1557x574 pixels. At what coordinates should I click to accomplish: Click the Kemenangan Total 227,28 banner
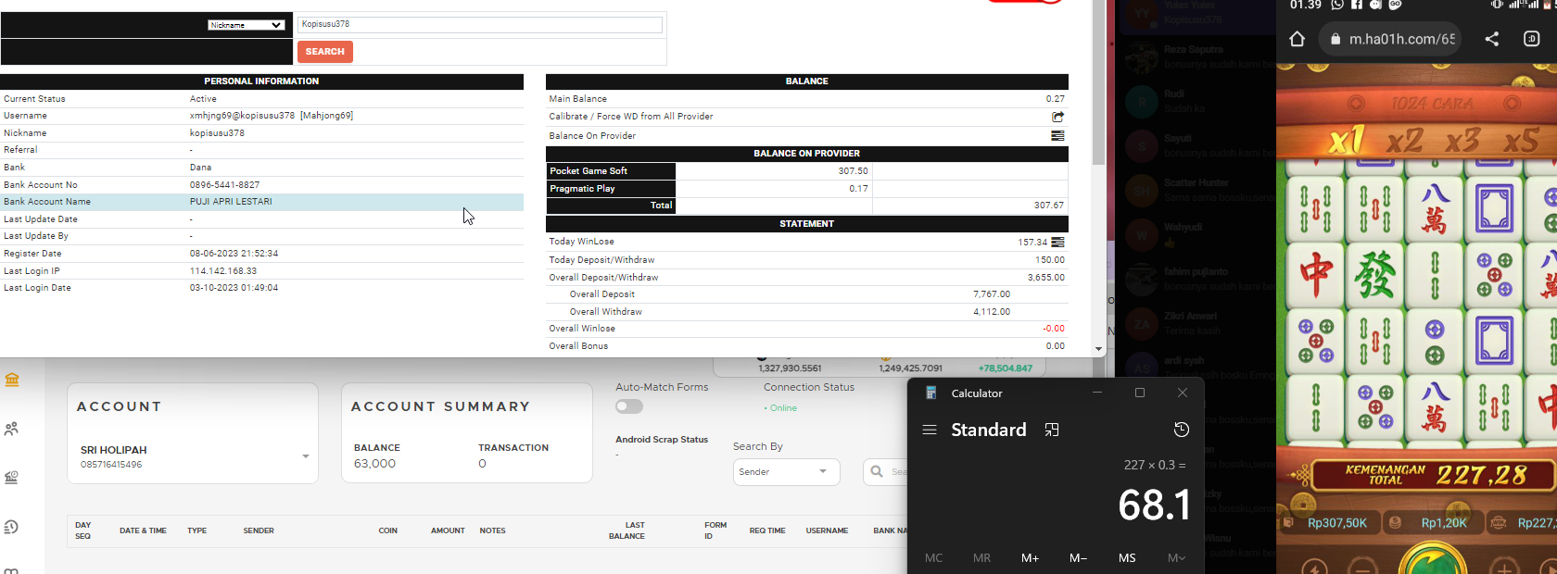(1434, 476)
